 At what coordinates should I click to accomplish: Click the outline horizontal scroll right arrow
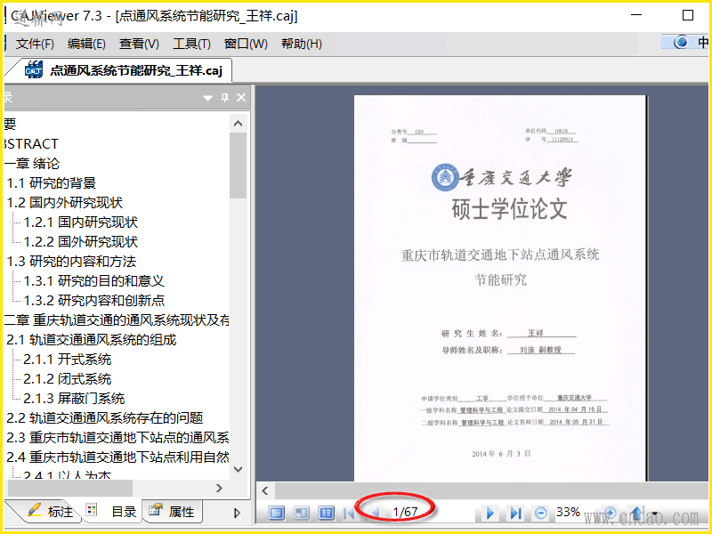[219, 488]
